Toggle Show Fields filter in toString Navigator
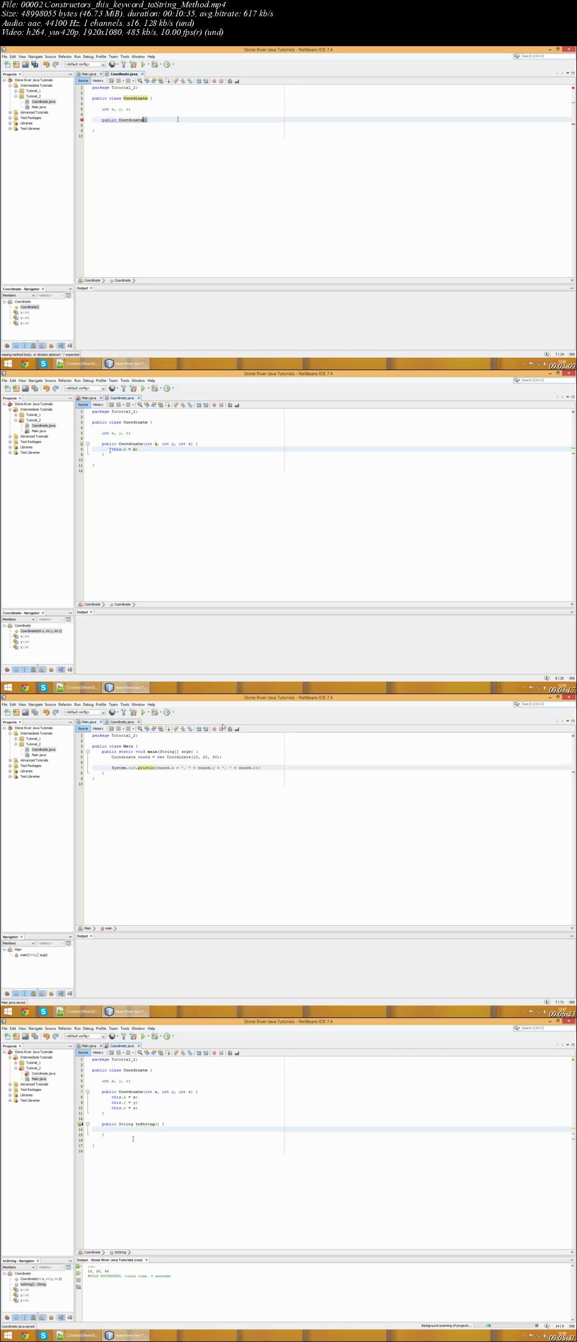The height and width of the screenshot is (1342, 577). click(x=16, y=1317)
